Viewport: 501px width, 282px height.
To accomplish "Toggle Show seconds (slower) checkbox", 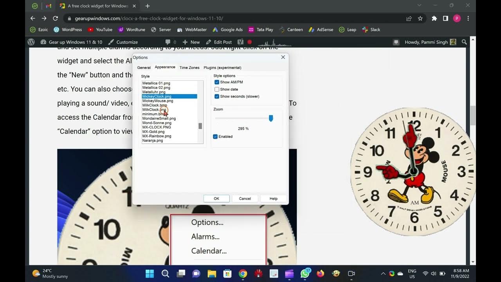I will (217, 96).
